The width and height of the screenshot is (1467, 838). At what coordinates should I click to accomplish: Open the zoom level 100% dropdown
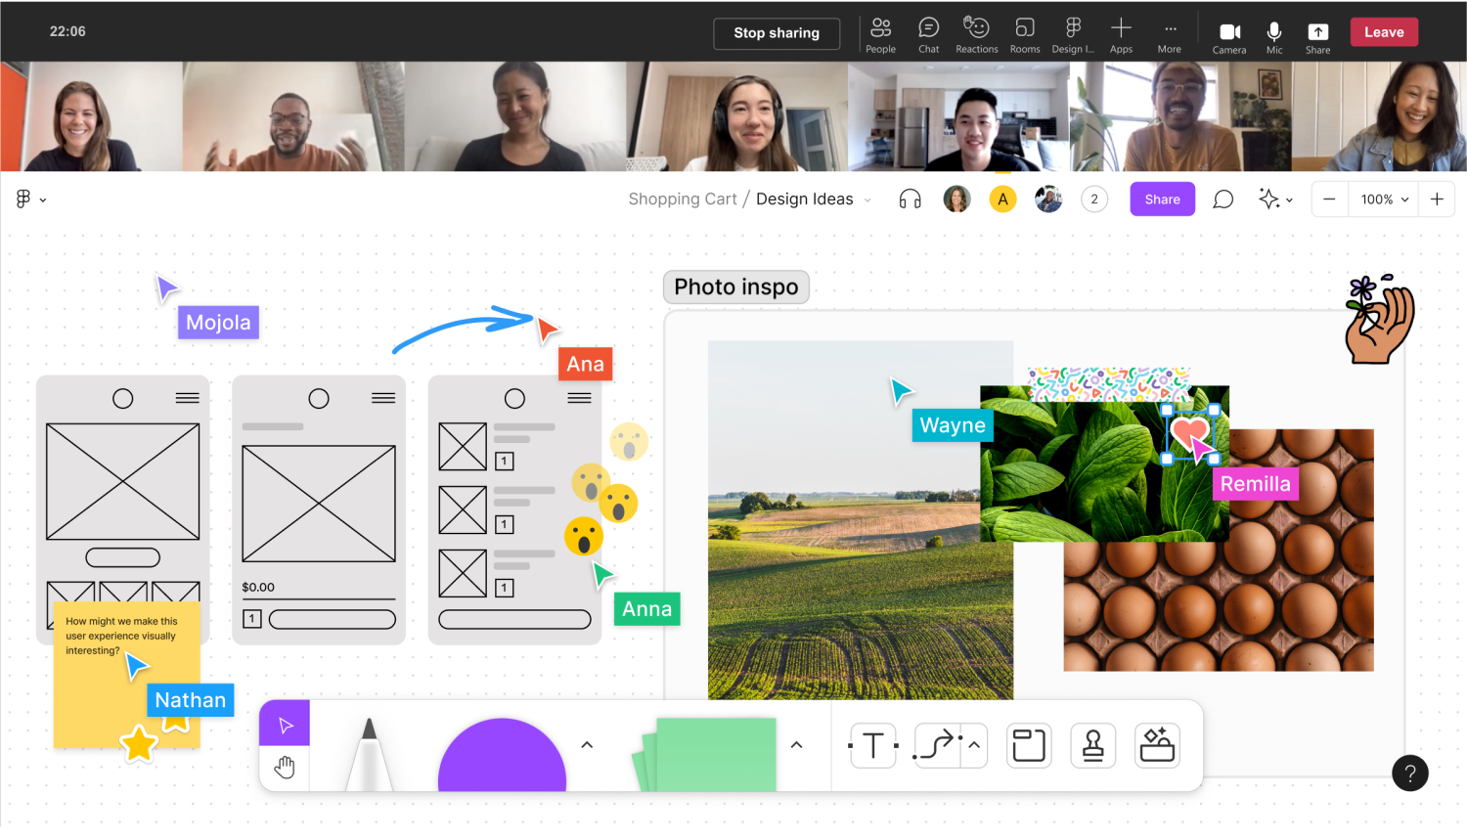click(x=1383, y=198)
